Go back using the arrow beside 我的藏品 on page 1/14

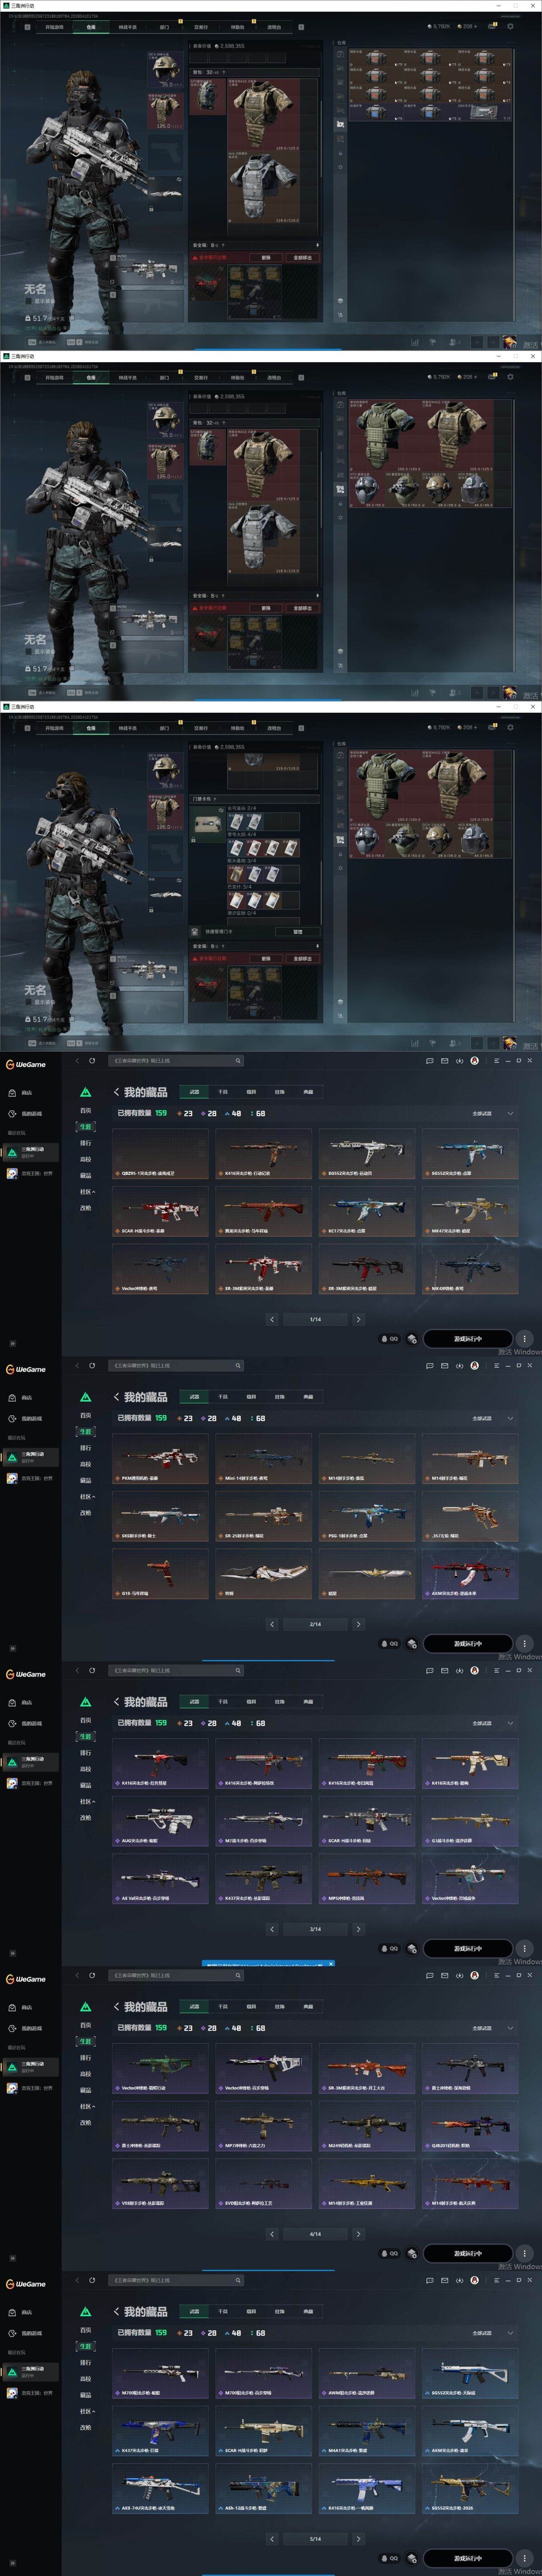coord(117,1092)
